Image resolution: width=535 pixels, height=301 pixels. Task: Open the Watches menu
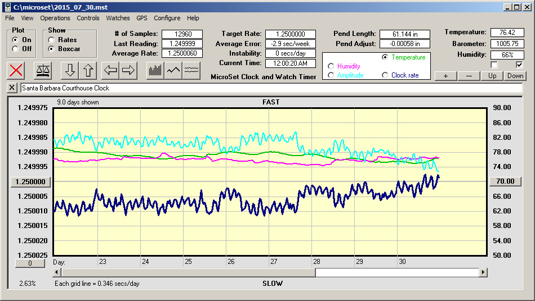(x=118, y=18)
